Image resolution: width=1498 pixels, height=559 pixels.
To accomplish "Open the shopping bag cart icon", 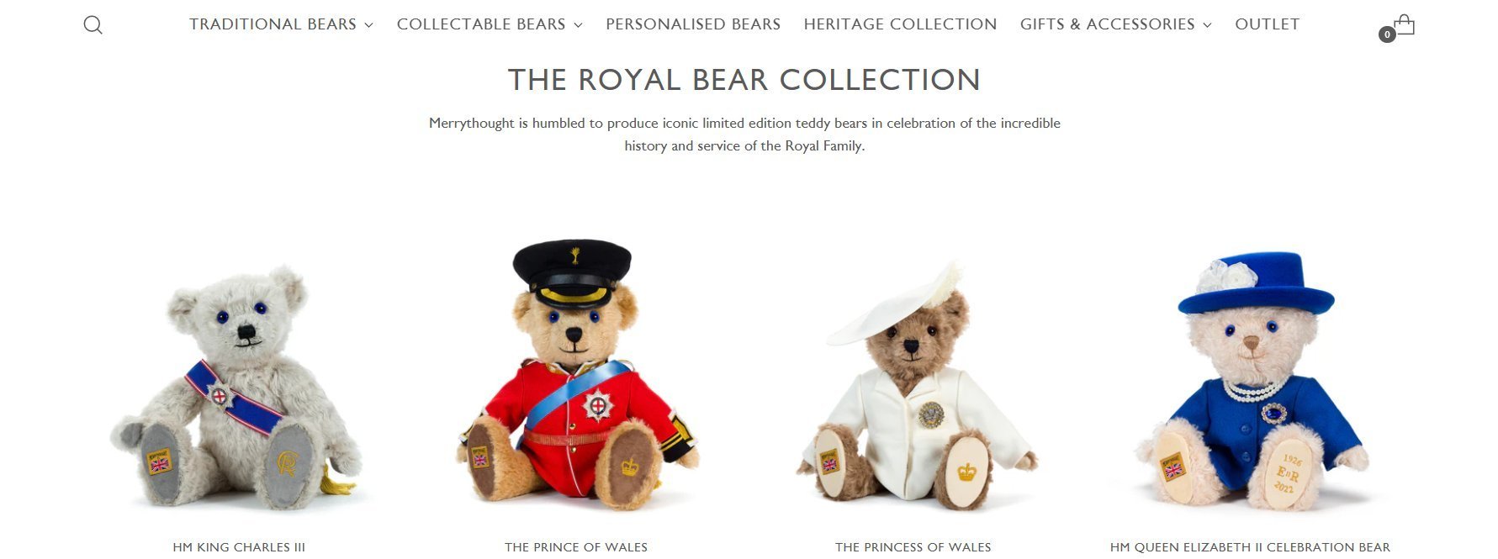I will click(1404, 24).
